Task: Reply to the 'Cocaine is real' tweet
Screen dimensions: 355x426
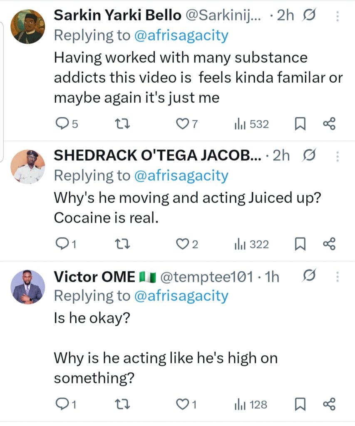Action: (62, 244)
